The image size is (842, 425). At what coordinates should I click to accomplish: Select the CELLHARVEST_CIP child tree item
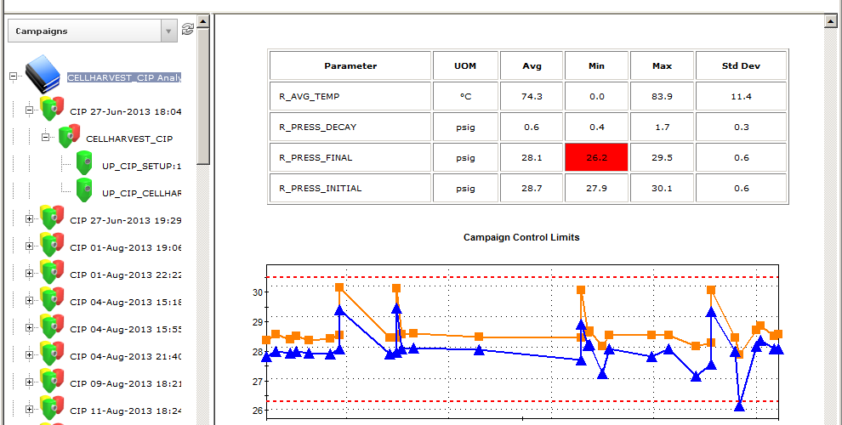coord(129,139)
